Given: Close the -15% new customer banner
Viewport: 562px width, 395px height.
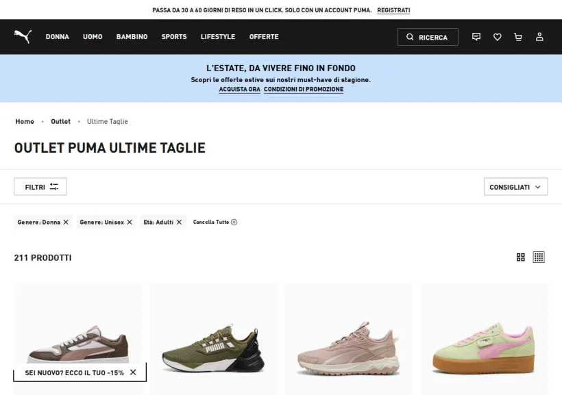Looking at the screenshot, I should 133,372.
